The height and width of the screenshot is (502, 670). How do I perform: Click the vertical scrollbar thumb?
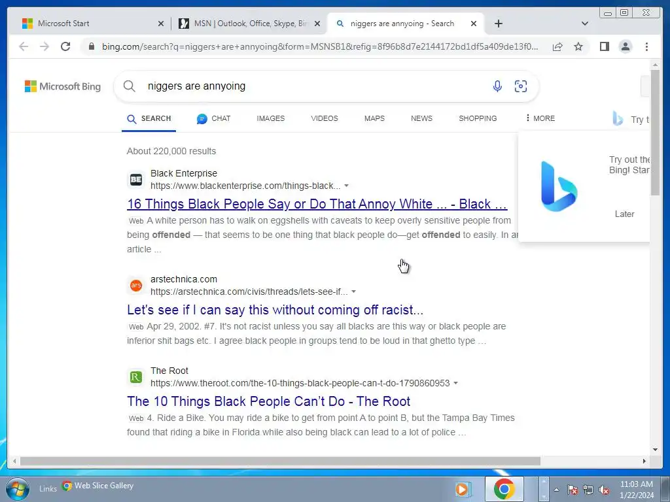pos(656,132)
